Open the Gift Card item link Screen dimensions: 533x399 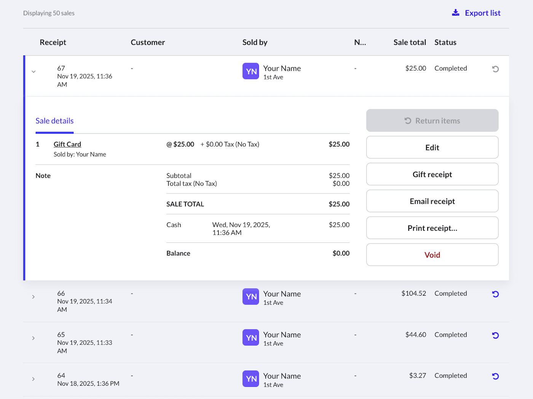coord(67,144)
